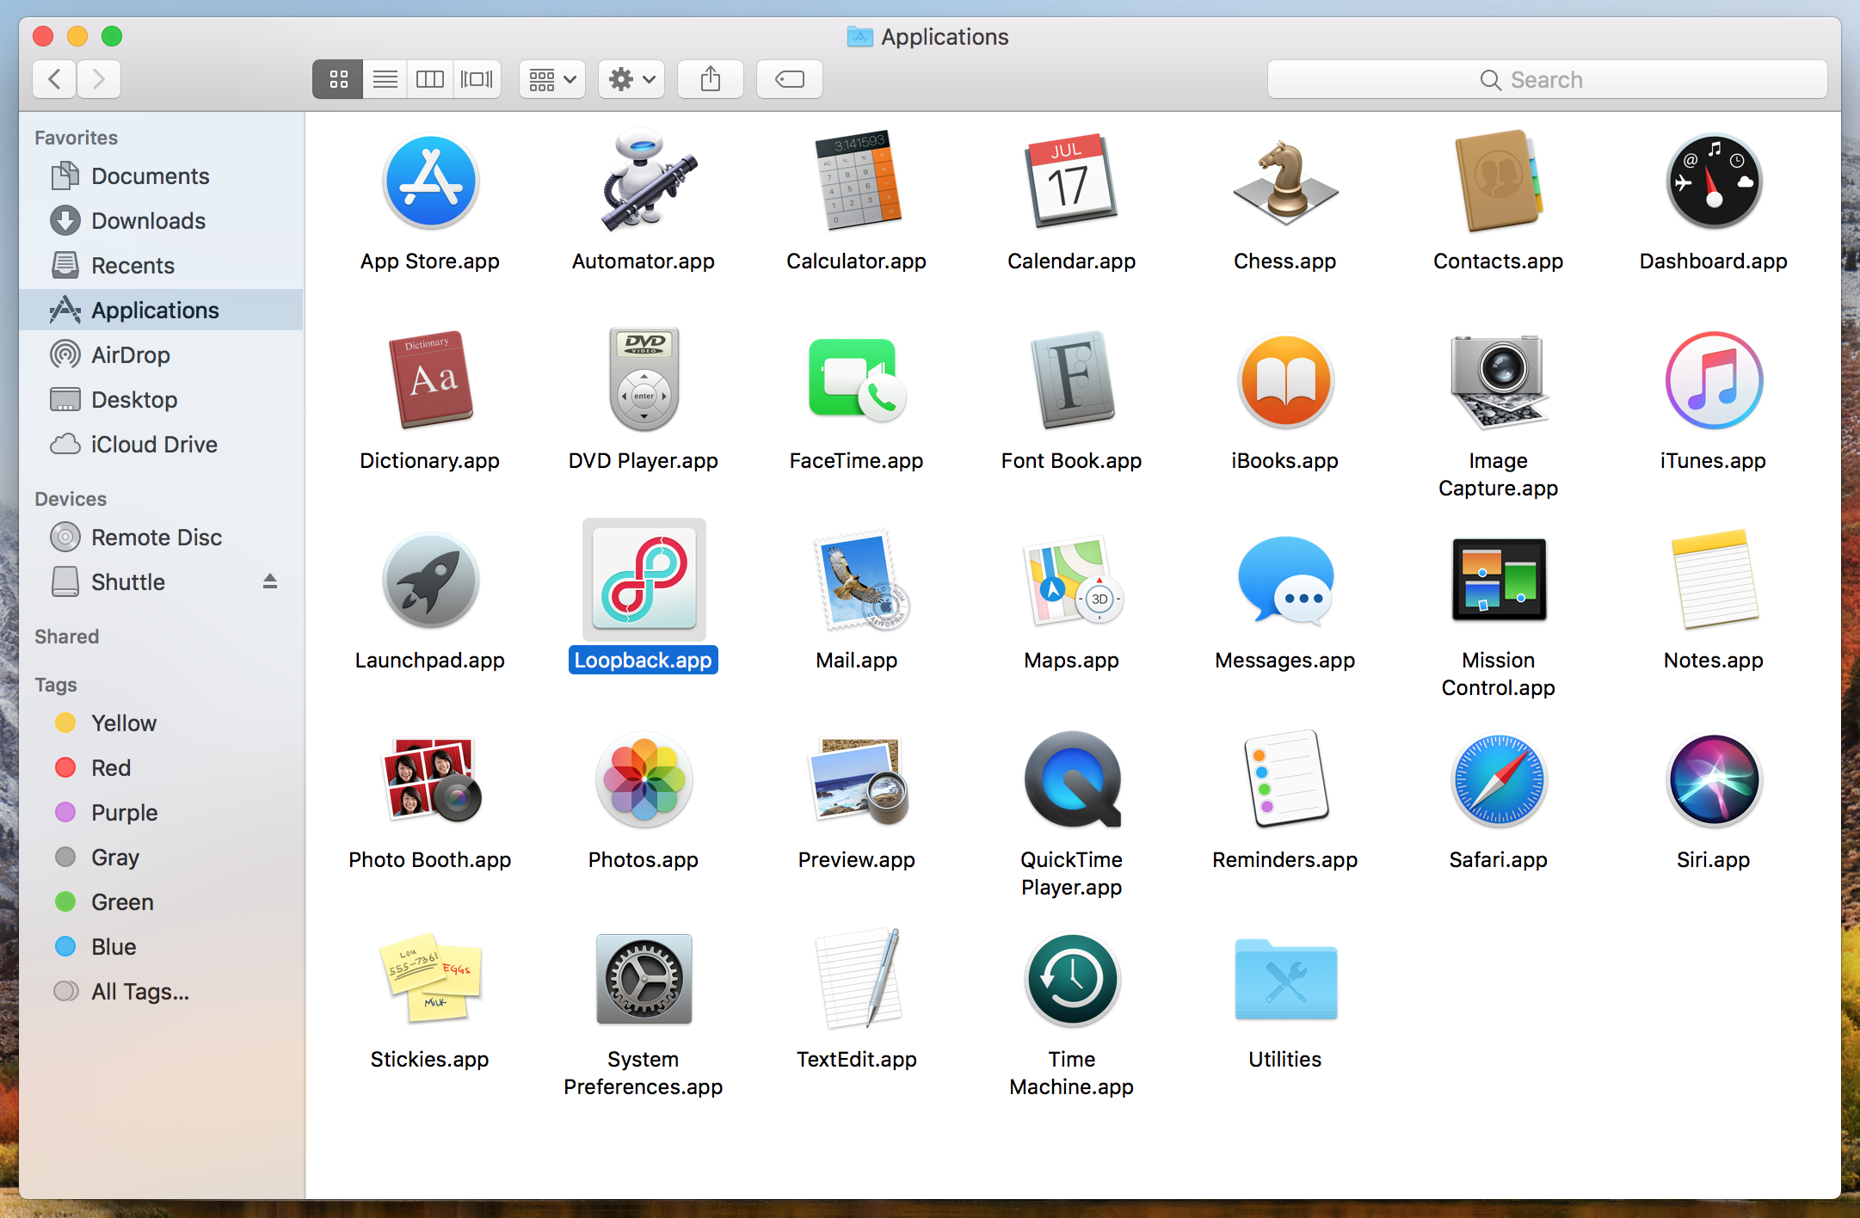This screenshot has height=1218, width=1860.
Task: Select the Calculator.app icon
Action: (857, 181)
